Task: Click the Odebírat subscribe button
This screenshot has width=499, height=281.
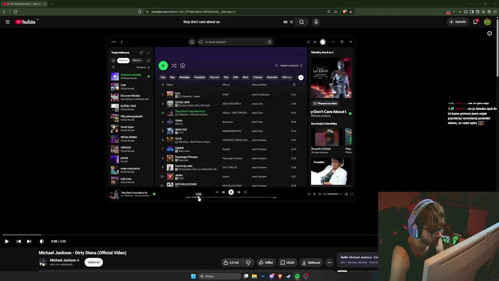Action: [x=94, y=262]
